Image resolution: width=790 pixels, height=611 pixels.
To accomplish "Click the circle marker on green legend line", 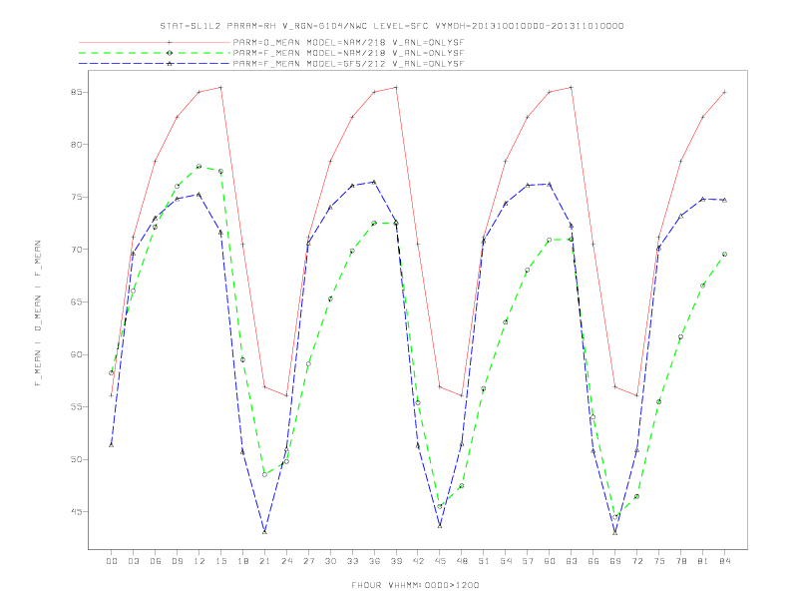I will 170,53.
